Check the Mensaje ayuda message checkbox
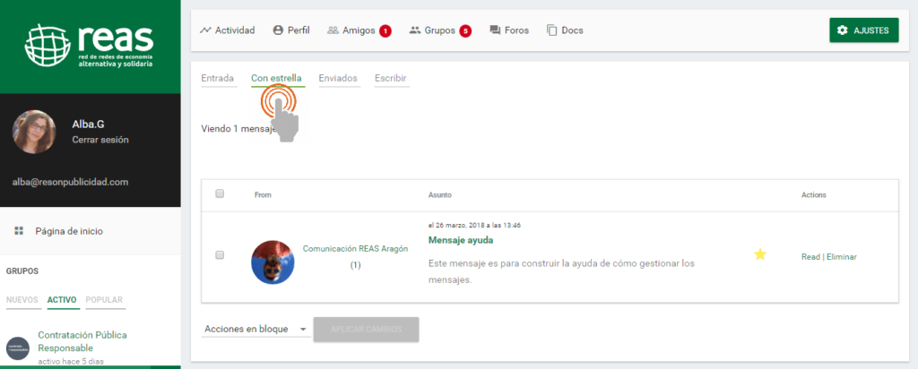918x369 pixels. pos(220,255)
